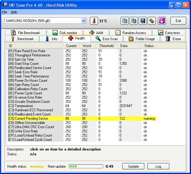Screen dimensions: 191x174
Task: Click the orange Health status warning text
Action: pos(37,166)
